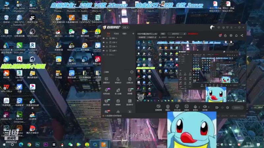Expand microphone options arrow
The width and height of the screenshot is (264, 148).
click(x=199, y=107)
